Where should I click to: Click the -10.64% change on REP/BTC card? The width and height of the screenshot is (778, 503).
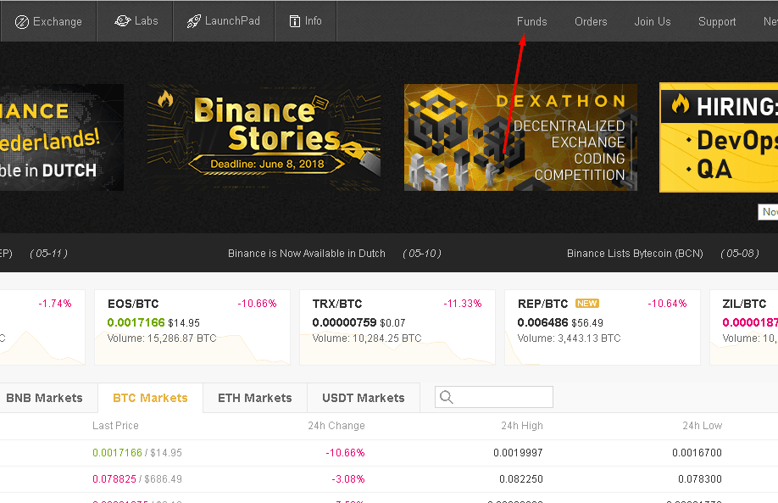[x=667, y=304]
